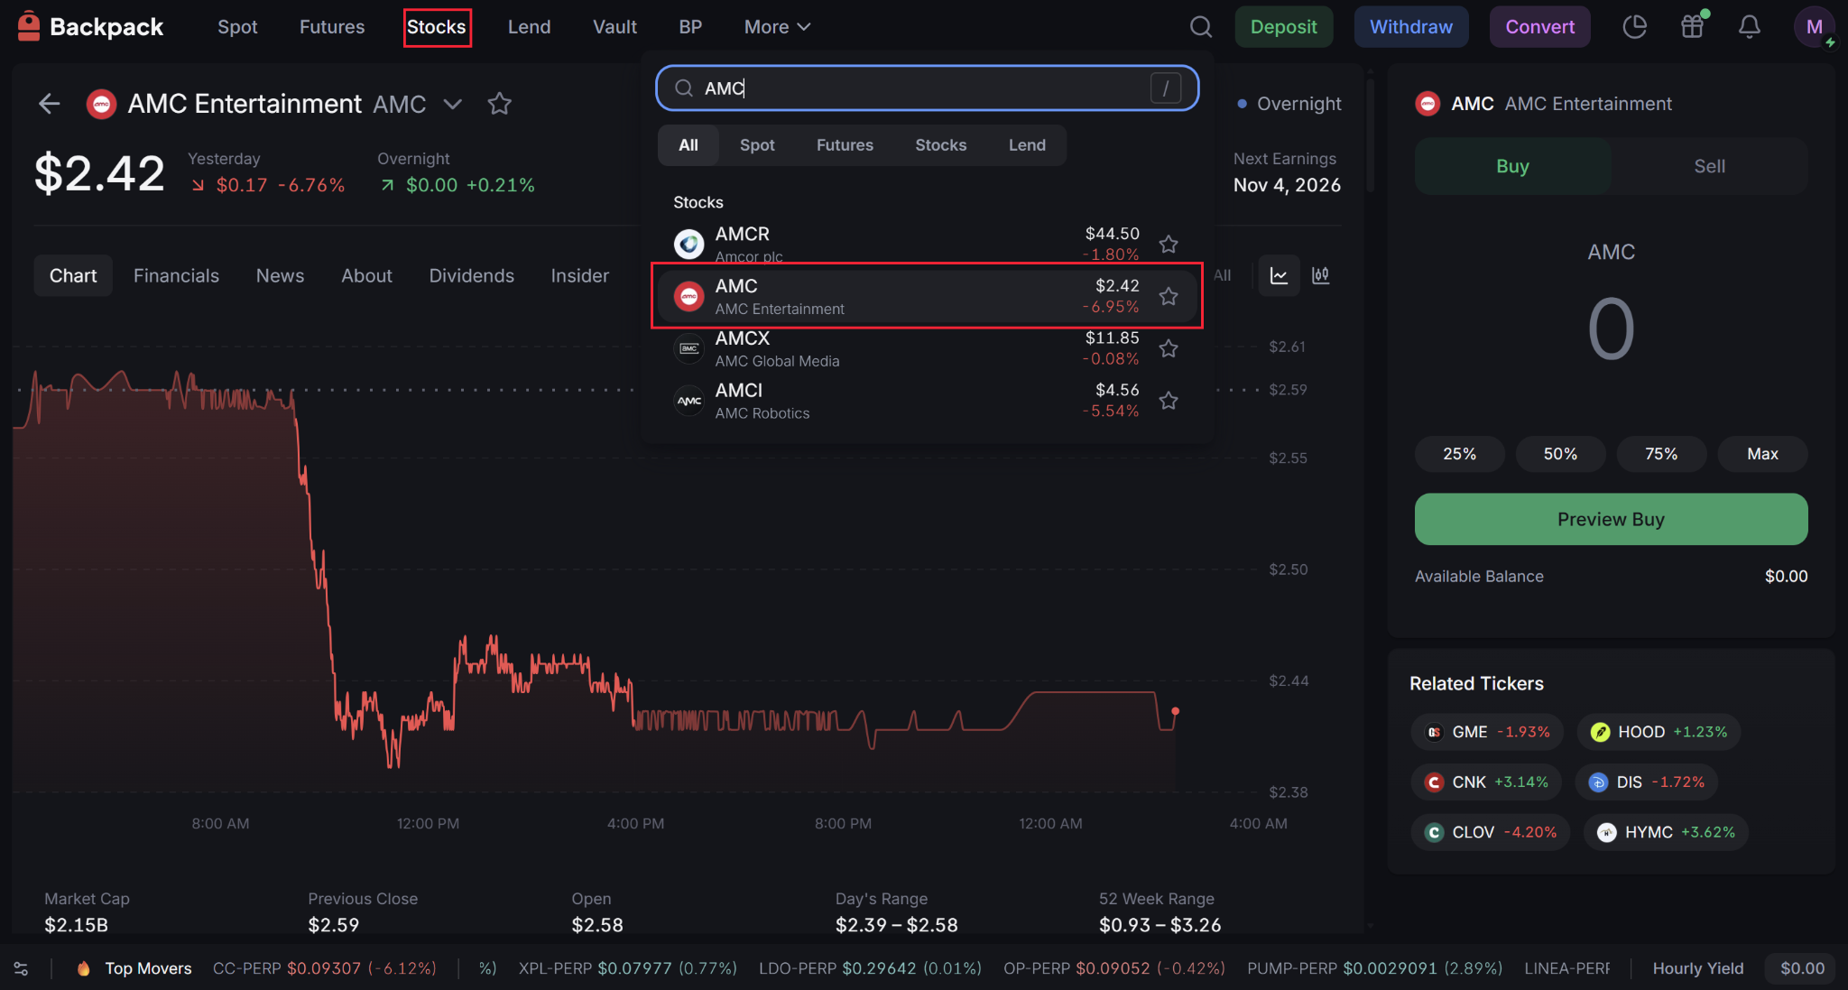1848x990 pixels.
Task: Favorite AMC Entertainment with header star
Action: point(499,104)
